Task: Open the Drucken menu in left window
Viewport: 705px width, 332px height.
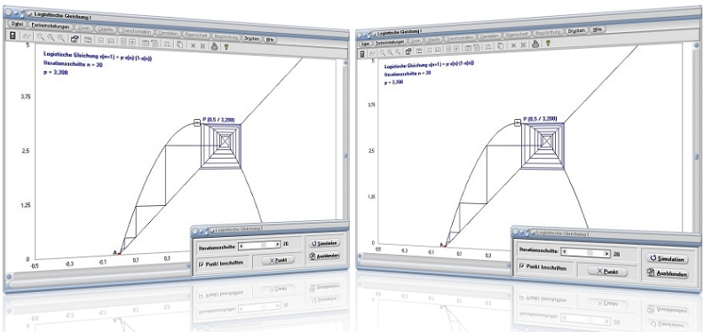Action: (252, 39)
